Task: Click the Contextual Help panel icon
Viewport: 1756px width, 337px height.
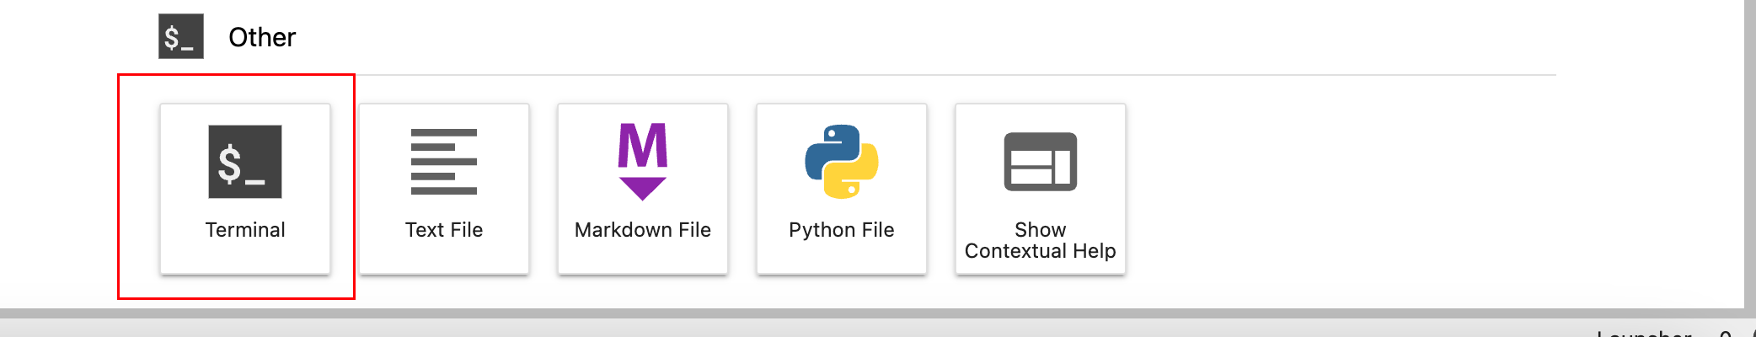Action: click(1040, 162)
